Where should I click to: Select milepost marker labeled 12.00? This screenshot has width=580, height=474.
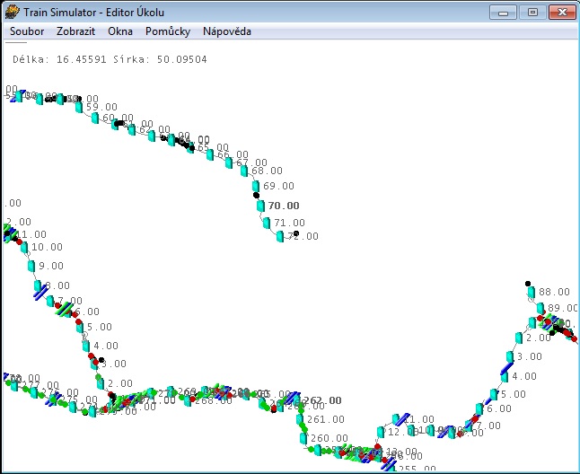381,432
